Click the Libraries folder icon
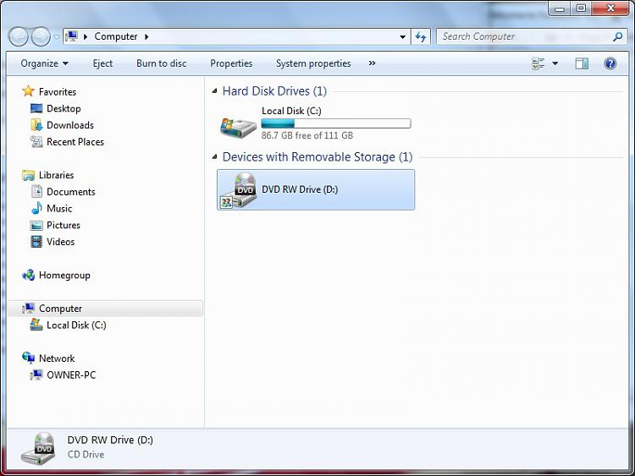Screen dimensions: 635x476 [x=28, y=175]
